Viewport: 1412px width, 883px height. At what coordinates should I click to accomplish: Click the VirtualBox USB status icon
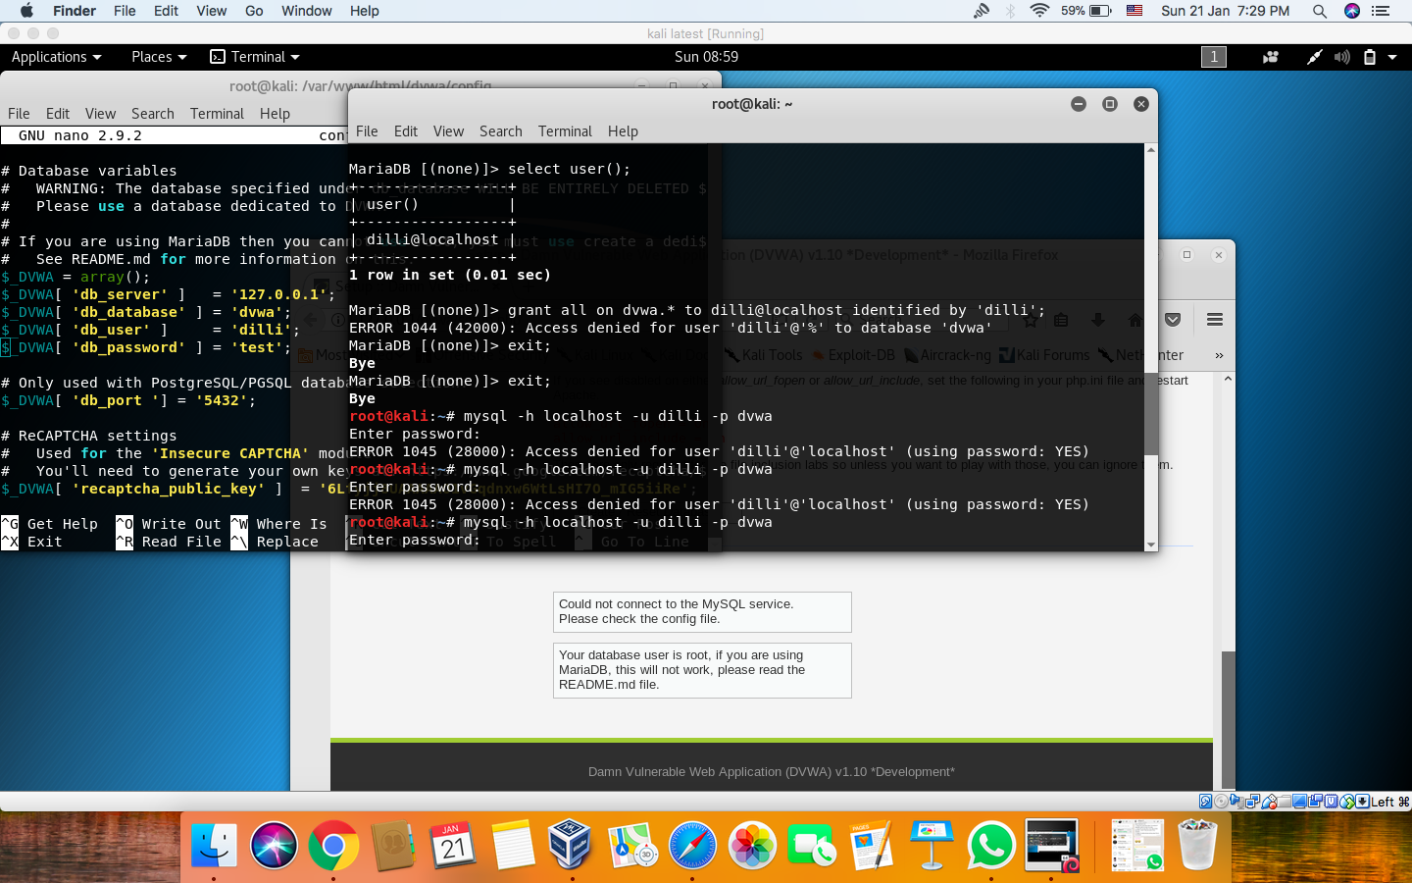point(1269,802)
